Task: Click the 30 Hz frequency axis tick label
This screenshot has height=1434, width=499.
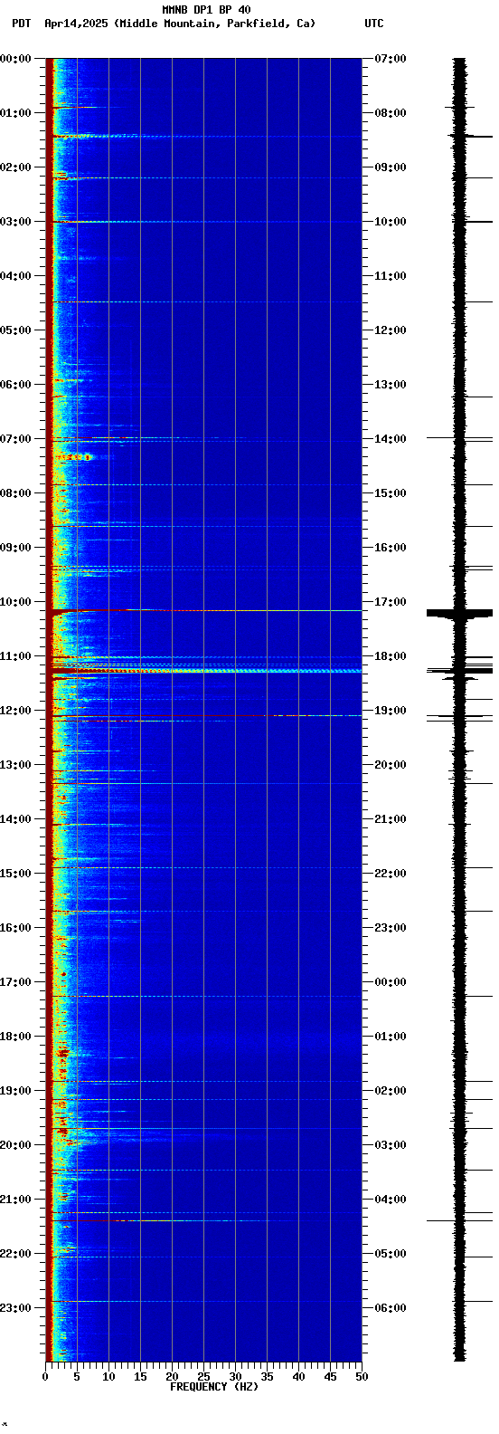Action: pos(235,1377)
